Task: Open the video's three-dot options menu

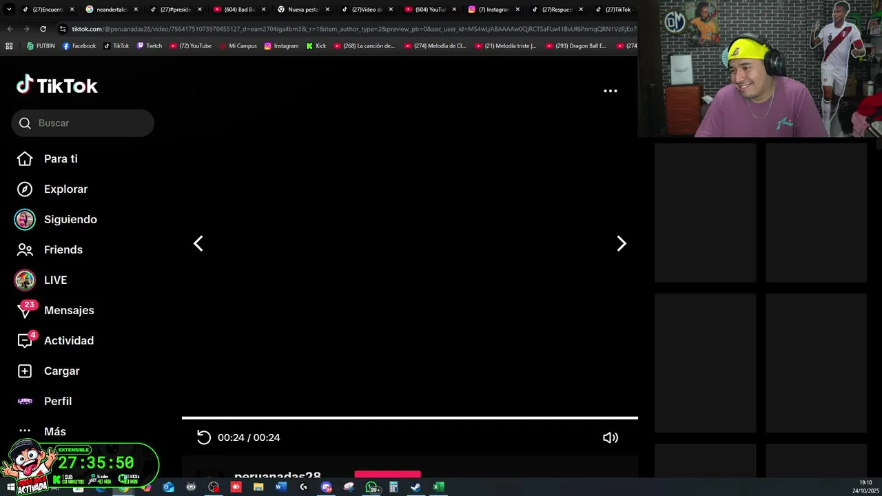Action: click(611, 91)
